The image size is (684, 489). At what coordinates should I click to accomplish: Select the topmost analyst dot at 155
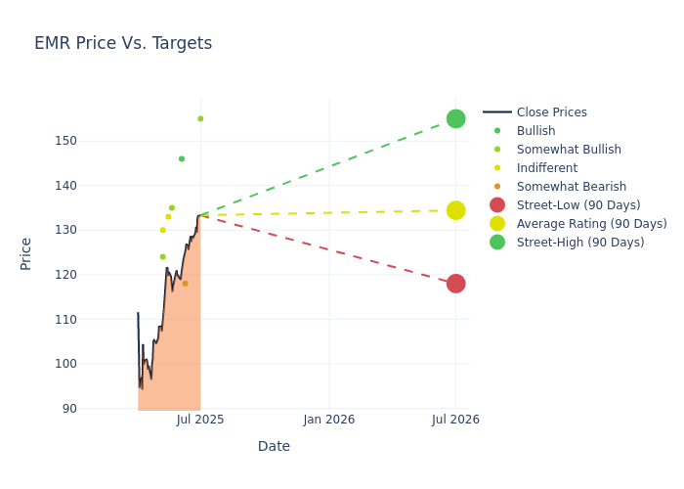pyautogui.click(x=200, y=119)
